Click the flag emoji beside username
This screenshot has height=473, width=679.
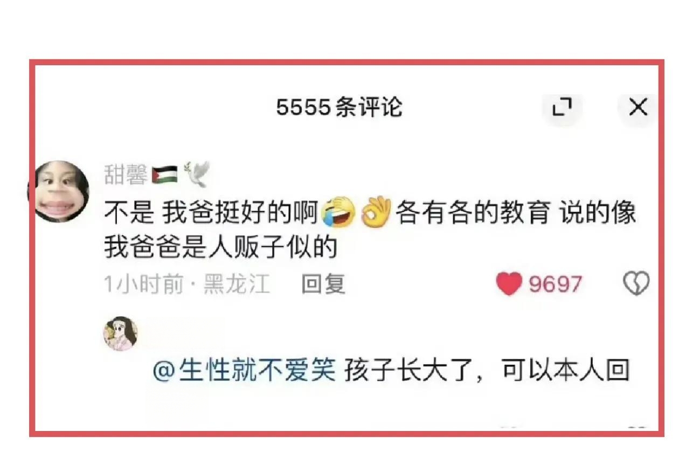(165, 176)
